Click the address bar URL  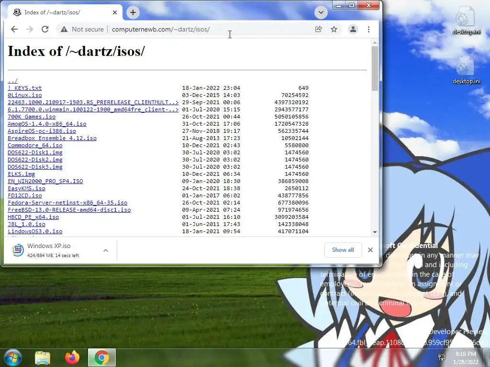(x=161, y=29)
